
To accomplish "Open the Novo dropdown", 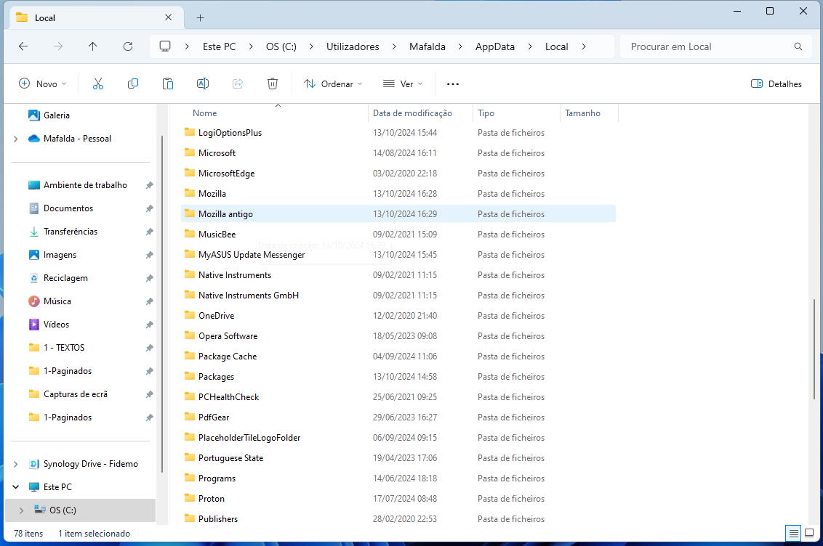I will pos(43,83).
